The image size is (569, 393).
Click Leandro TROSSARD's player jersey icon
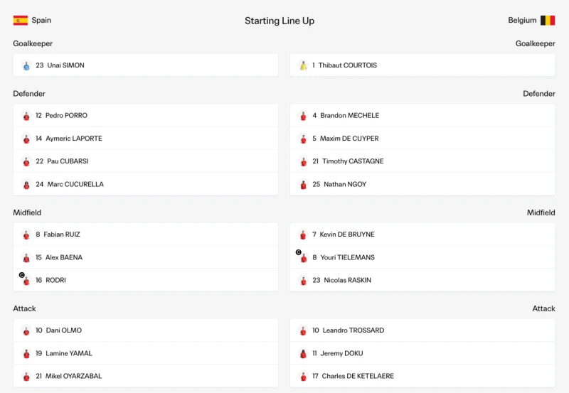coord(303,330)
